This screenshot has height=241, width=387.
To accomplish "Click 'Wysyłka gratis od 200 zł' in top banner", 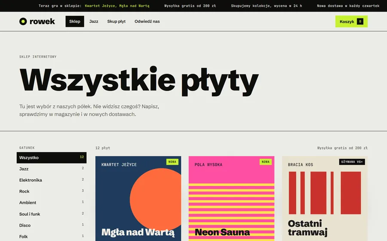I will pos(190,6).
